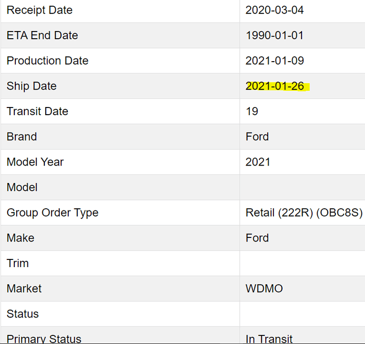Click the Receipt Date label cell

tap(40, 10)
